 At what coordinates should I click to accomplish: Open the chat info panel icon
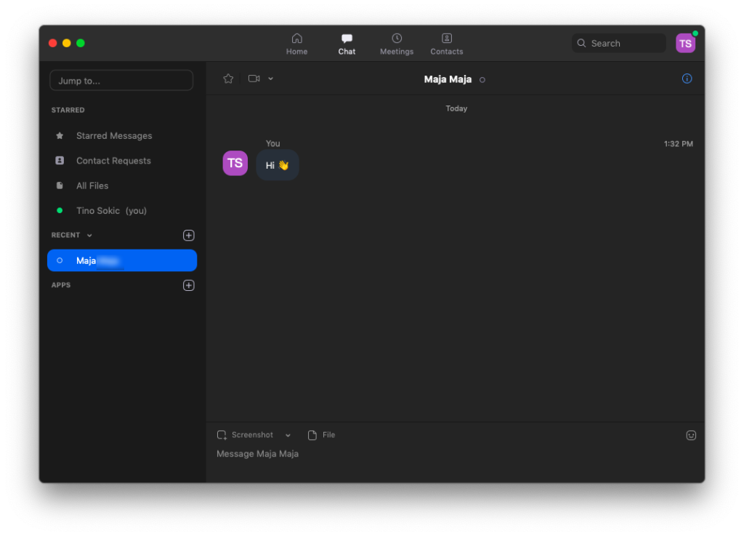click(x=687, y=79)
